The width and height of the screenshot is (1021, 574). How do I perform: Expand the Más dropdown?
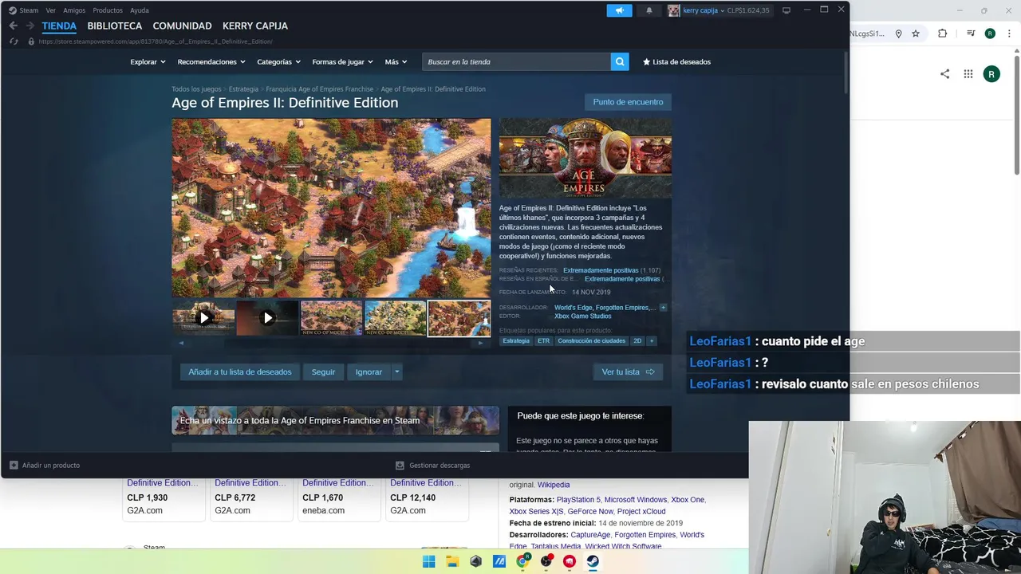pos(396,61)
